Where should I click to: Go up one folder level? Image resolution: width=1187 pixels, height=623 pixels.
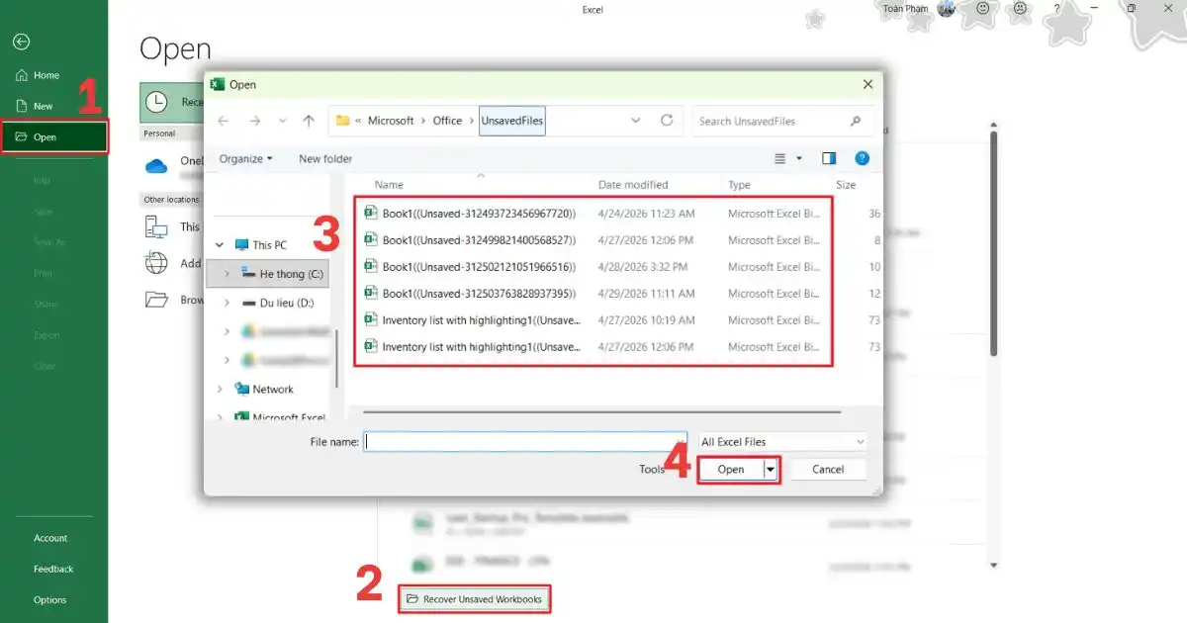309,121
